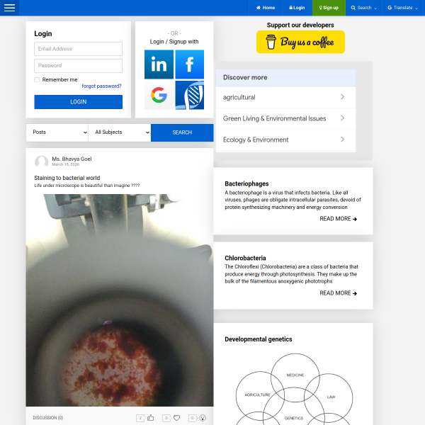Screen dimensions: 425x425
Task: Open the agricultural topic
Action: point(285,97)
